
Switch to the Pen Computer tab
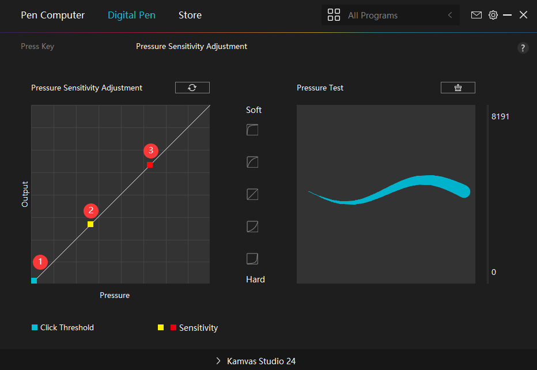click(52, 15)
